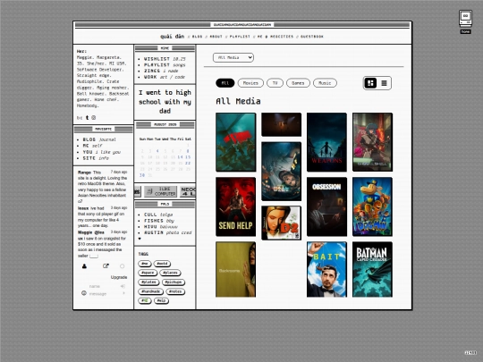This screenshot has width=483, height=362.
Task: Click the 'Upgrade' link in chatbox
Action: coord(119,277)
